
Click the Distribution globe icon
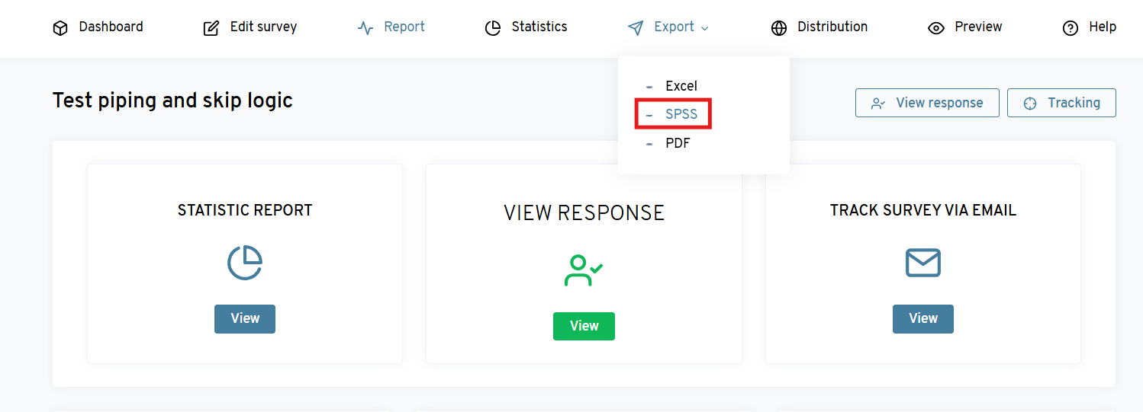[x=779, y=28]
